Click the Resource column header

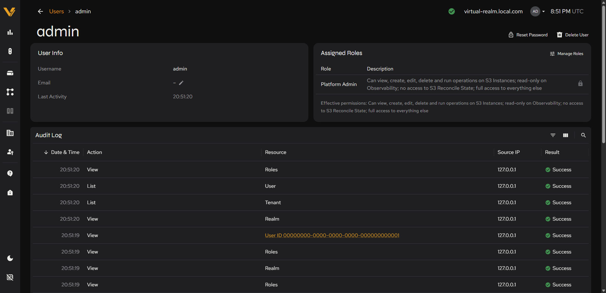point(276,152)
